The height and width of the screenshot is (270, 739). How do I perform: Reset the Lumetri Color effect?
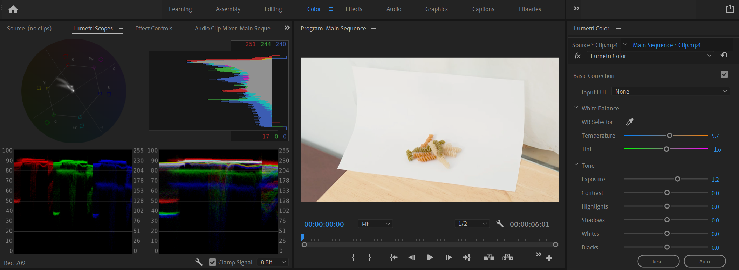click(x=724, y=56)
